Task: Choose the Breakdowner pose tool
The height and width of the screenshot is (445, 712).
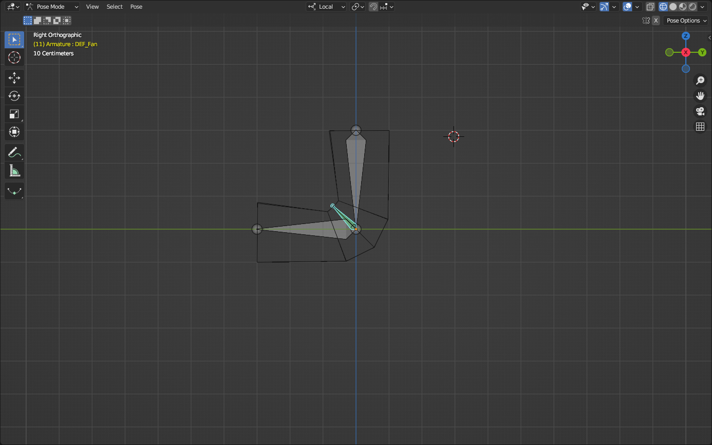Action: (14, 191)
